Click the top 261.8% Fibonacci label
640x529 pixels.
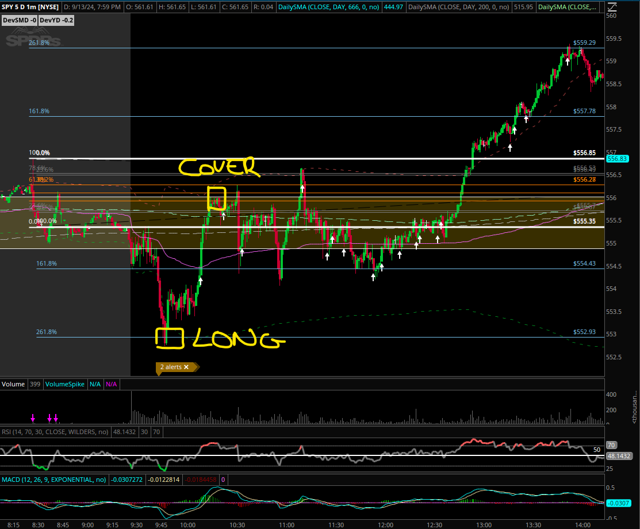coord(39,43)
